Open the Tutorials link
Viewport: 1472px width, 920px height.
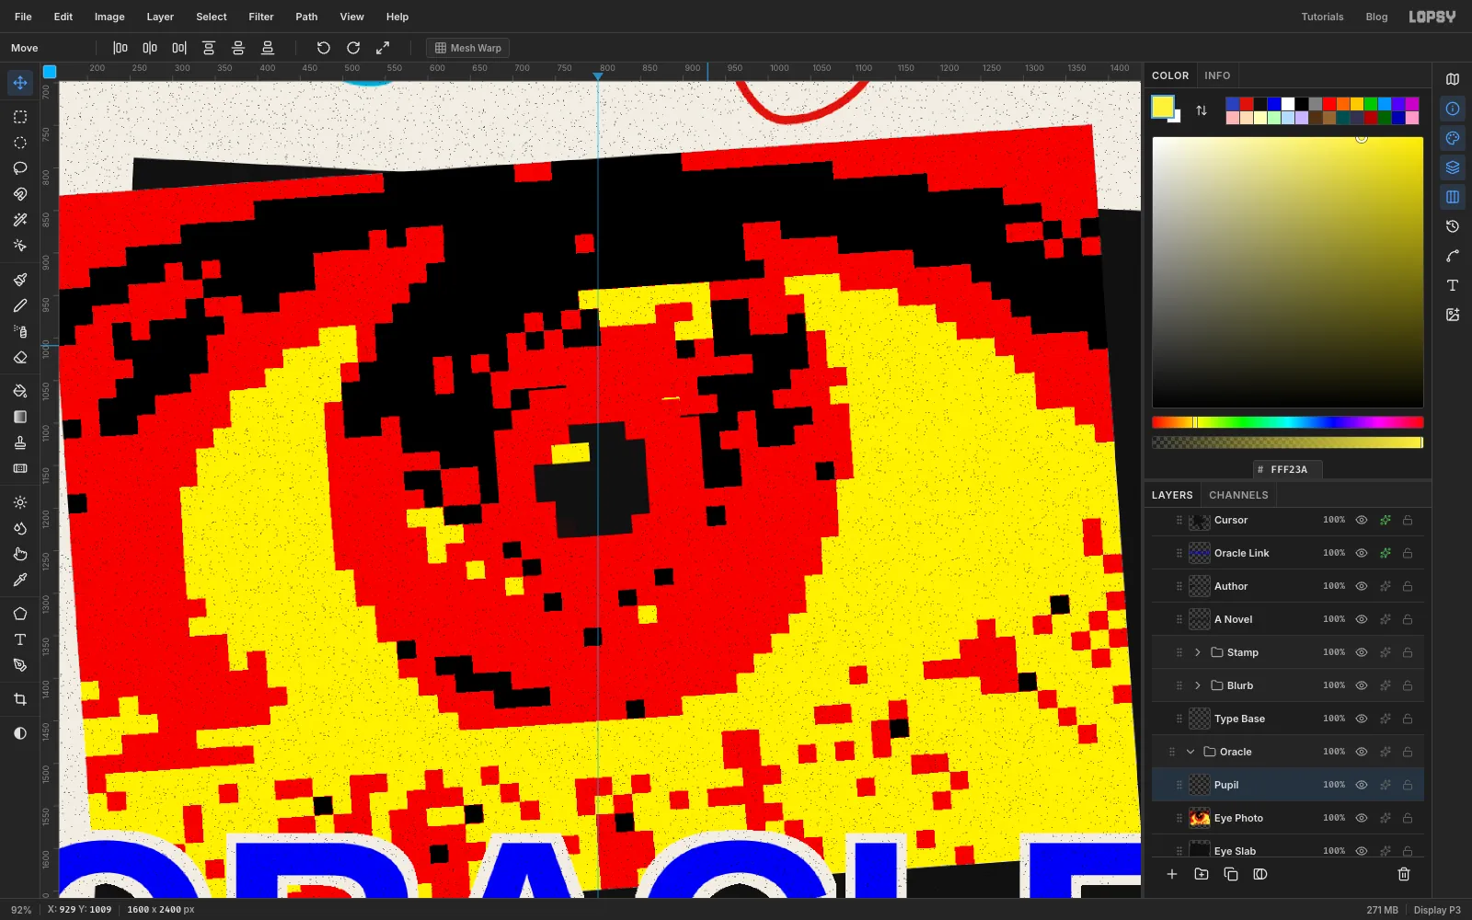(x=1322, y=17)
